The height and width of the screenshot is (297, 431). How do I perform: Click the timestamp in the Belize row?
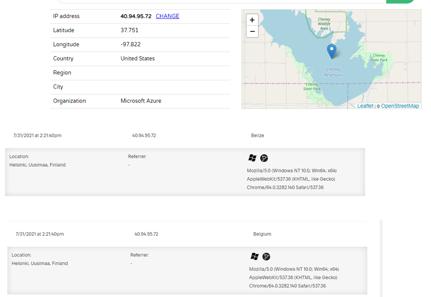coord(38,135)
